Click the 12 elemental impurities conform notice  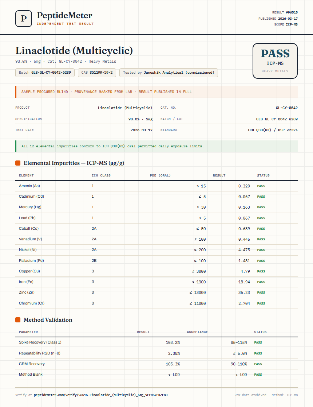pos(156,146)
